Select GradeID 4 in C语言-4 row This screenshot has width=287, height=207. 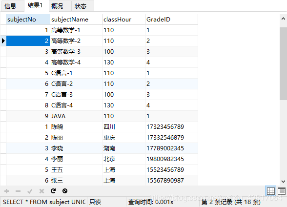point(171,105)
